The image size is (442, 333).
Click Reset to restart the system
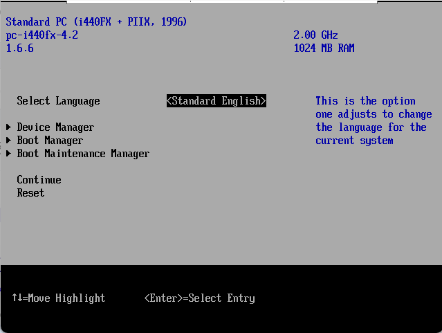(30, 193)
